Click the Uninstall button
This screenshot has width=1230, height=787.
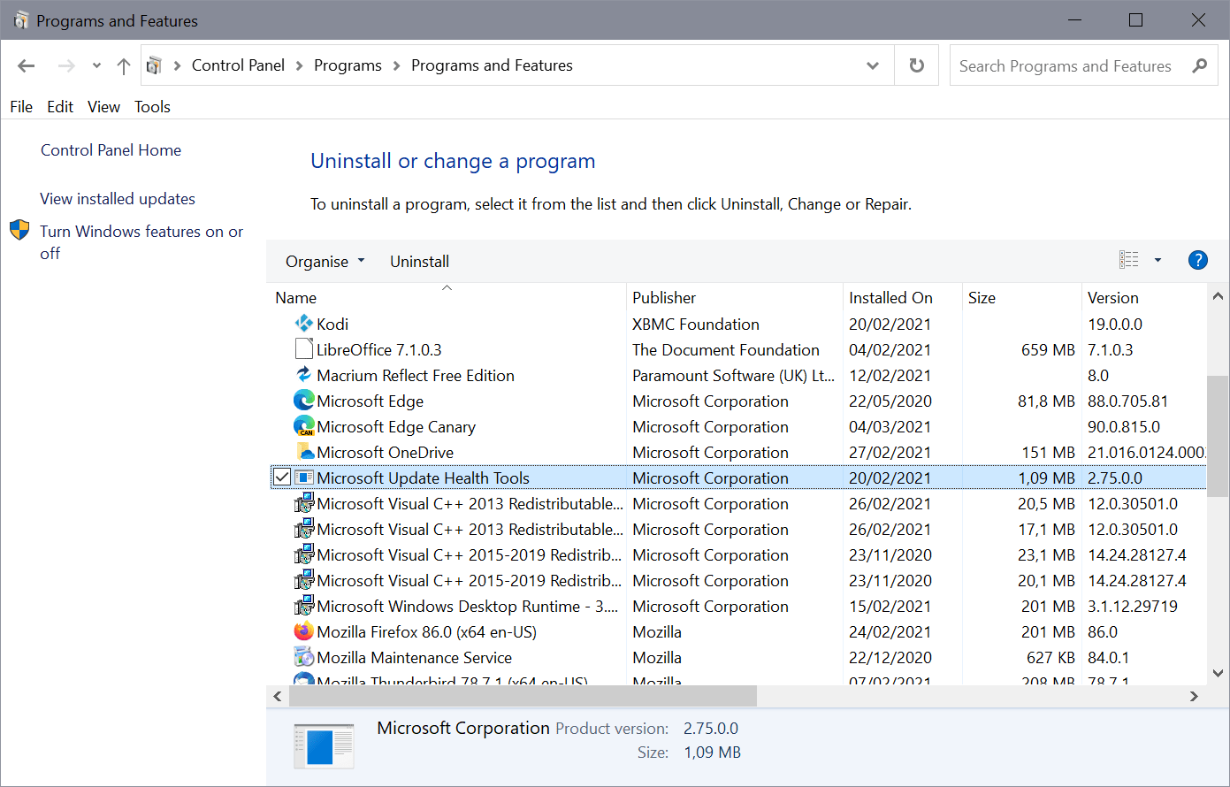point(419,261)
